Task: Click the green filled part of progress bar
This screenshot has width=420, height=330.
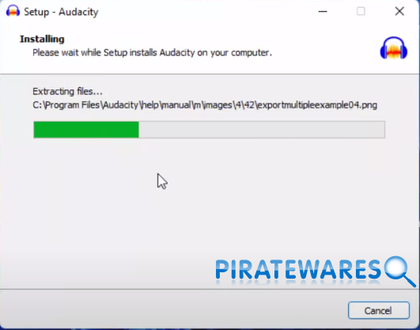Action: 86,130
